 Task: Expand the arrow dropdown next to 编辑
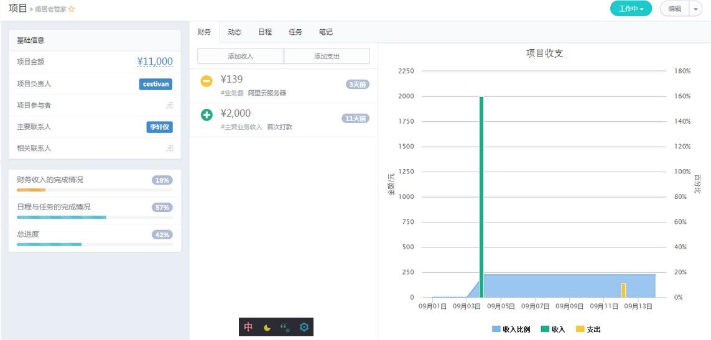click(x=695, y=9)
